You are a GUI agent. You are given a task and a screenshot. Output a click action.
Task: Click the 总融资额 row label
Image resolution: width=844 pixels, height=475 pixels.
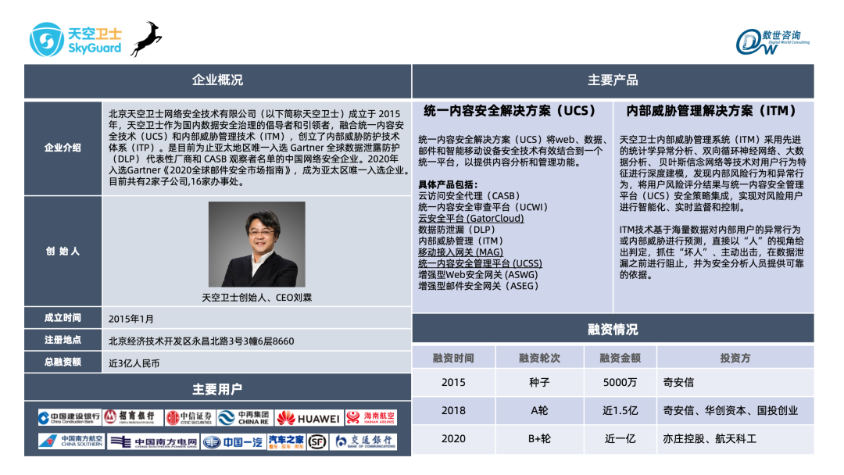click(x=63, y=362)
